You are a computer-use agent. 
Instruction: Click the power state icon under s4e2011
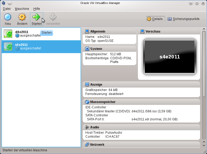tap(17, 48)
